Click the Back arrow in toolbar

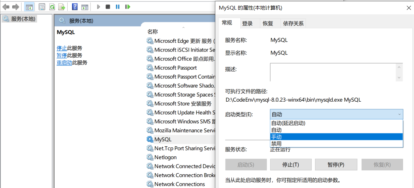click(x=6, y=7)
